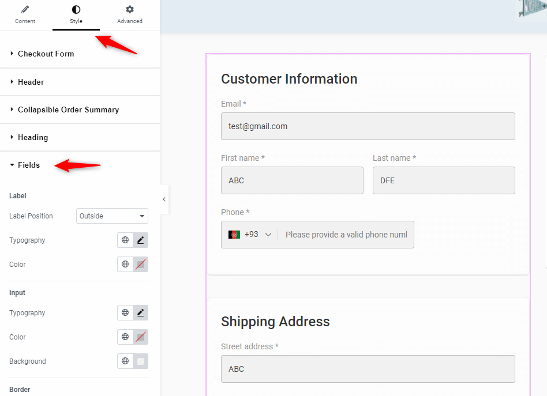Screen dimensions: 547x396
Task: Click the Shipping Address heading
Action: [275, 322]
